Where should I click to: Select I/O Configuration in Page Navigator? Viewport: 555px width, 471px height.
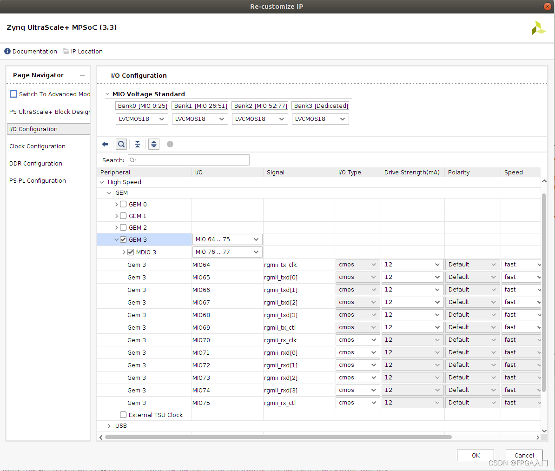pyautogui.click(x=48, y=129)
